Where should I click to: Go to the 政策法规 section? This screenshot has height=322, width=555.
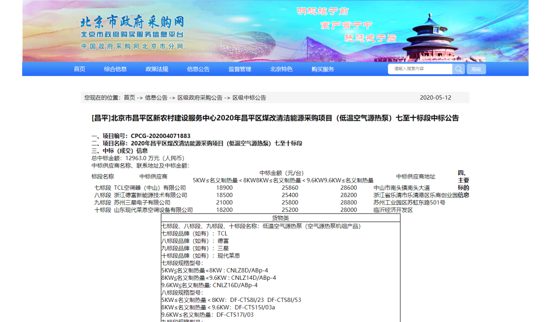tap(157, 69)
